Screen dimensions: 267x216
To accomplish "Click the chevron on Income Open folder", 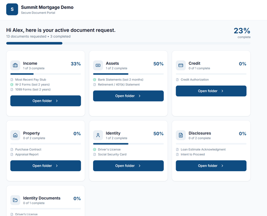I will 57,101.
